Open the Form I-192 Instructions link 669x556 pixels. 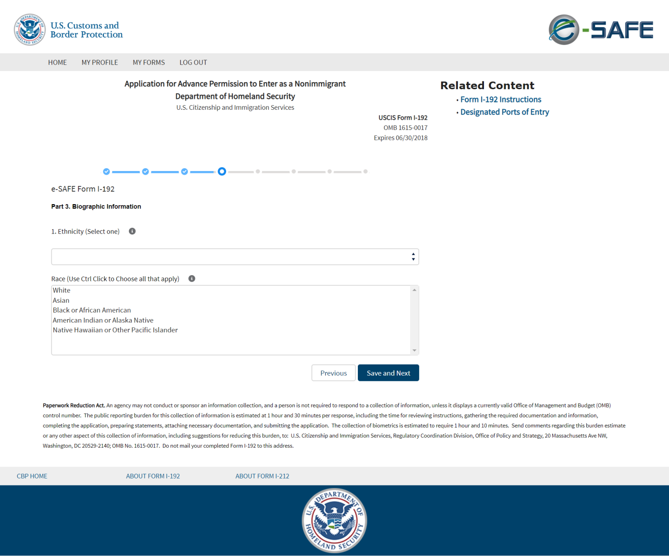500,100
